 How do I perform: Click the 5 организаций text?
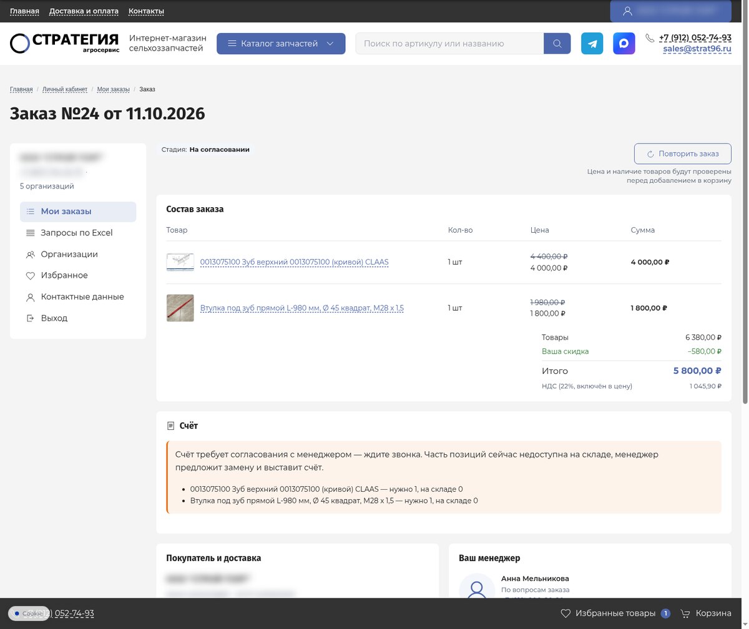pyautogui.click(x=47, y=186)
